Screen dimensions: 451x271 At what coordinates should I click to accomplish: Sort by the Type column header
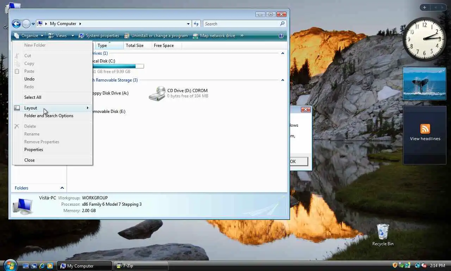109,46
